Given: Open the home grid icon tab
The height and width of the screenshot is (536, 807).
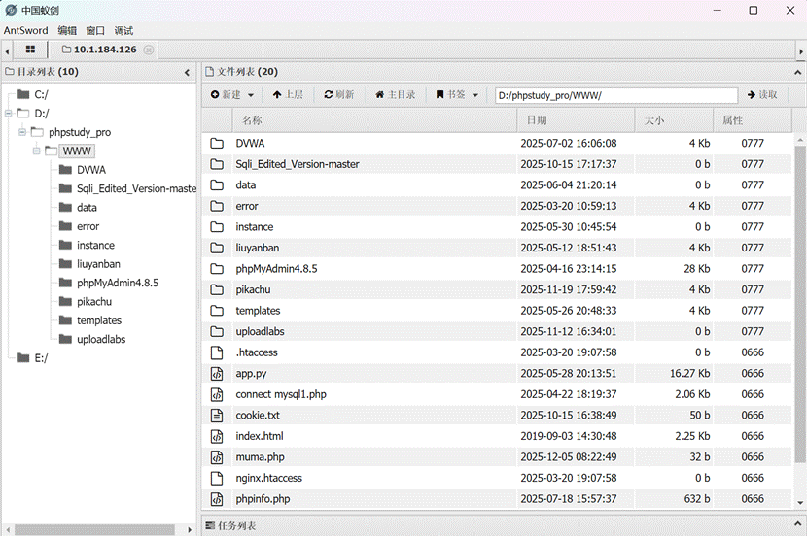Looking at the screenshot, I should pyautogui.click(x=30, y=50).
